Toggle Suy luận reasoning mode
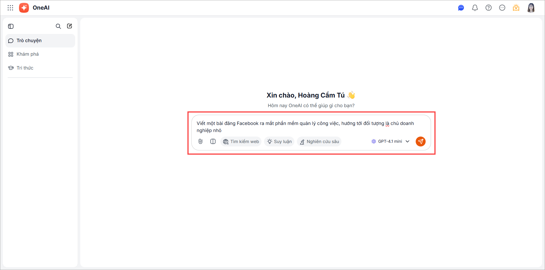 [x=279, y=141]
